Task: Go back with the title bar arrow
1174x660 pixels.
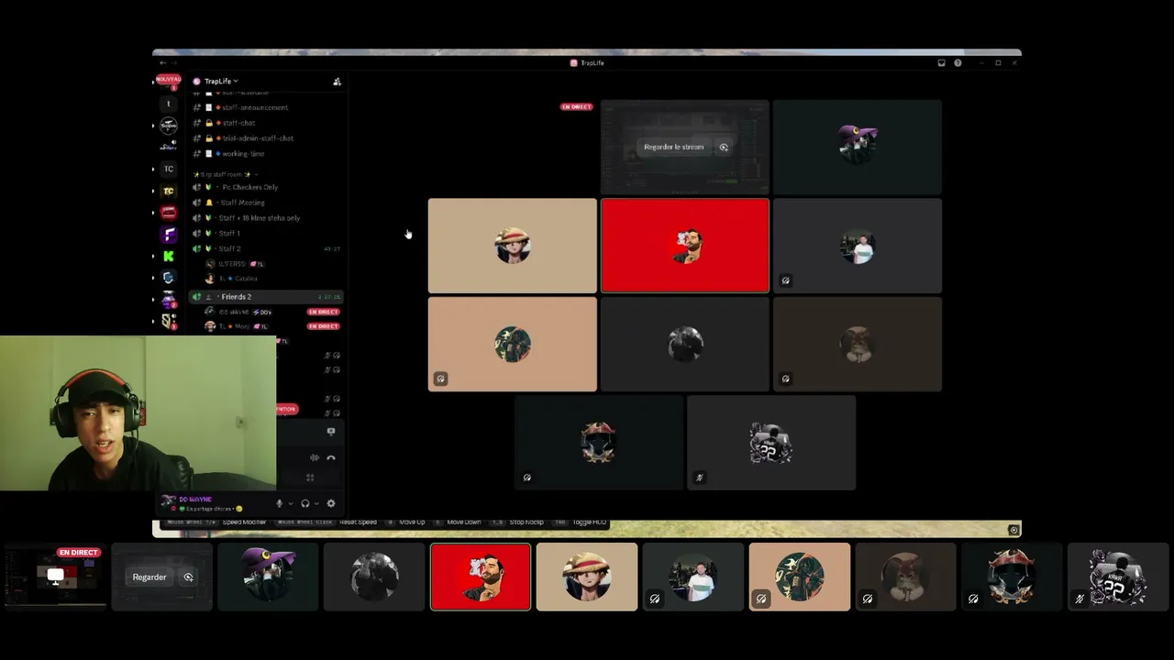Action: point(162,63)
